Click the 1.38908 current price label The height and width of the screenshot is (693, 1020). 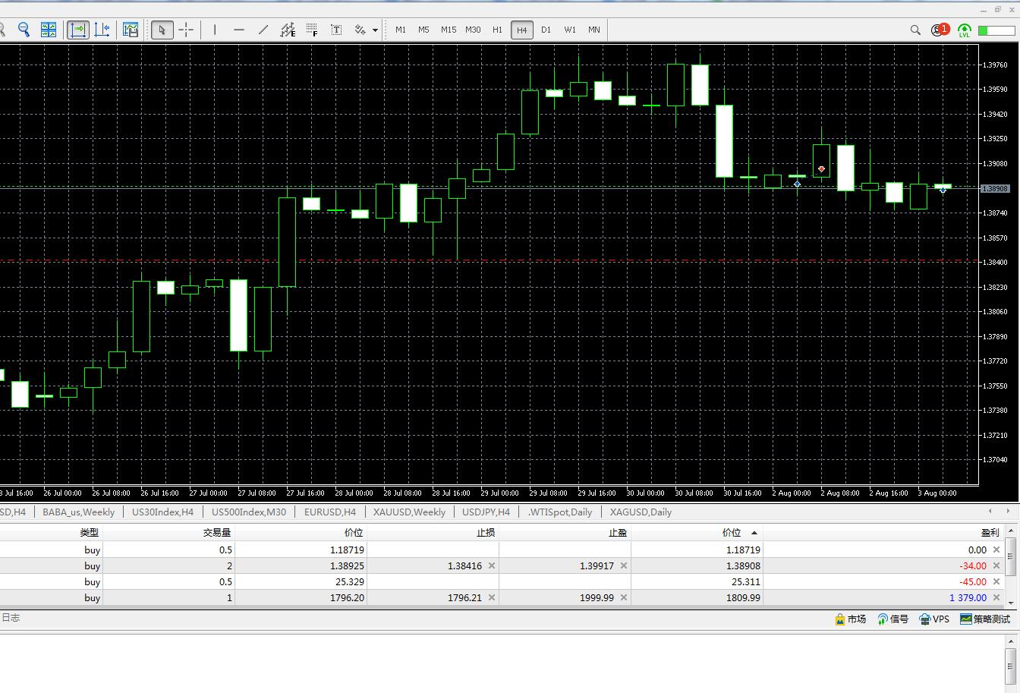pos(995,188)
